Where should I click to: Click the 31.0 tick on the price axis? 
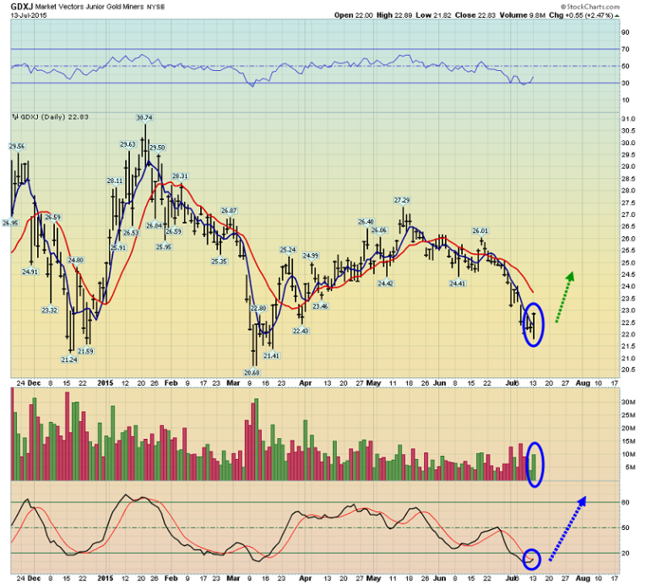[628, 119]
